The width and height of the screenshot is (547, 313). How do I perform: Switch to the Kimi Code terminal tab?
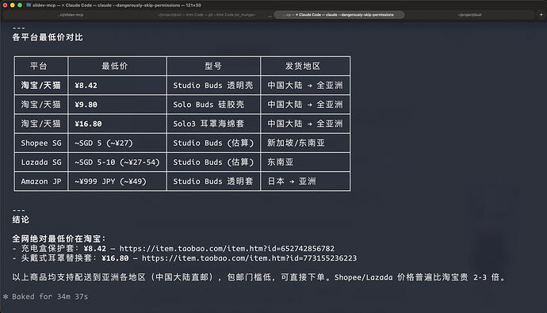click(x=207, y=14)
